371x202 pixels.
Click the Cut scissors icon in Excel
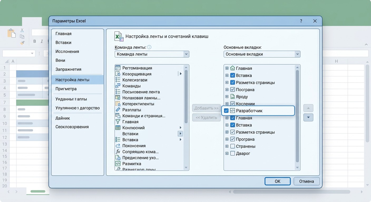[x=22, y=31]
